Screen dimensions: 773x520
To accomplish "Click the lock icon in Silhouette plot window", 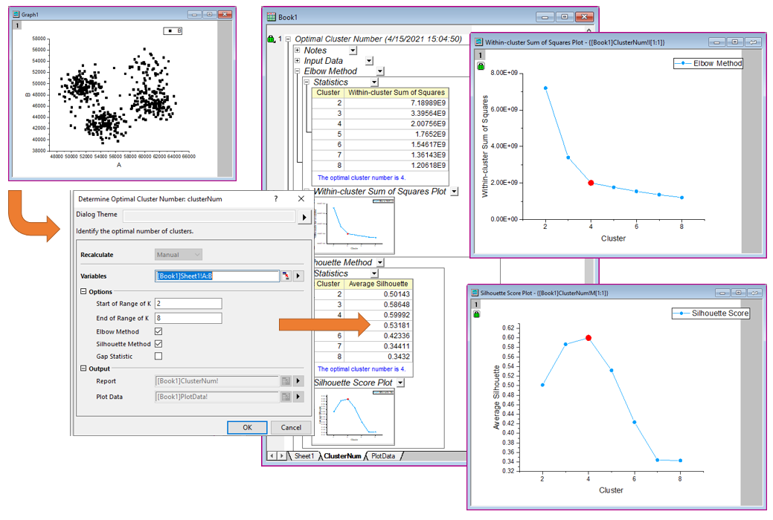I will click(x=476, y=314).
